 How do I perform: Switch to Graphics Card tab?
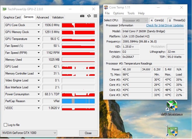tap(12, 17)
